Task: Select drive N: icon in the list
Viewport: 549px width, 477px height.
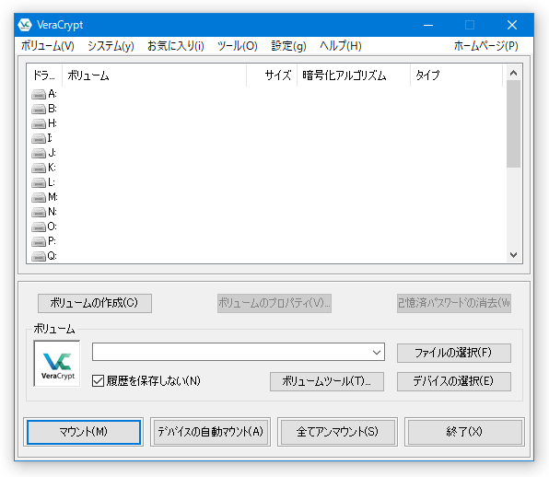Action: click(x=39, y=212)
